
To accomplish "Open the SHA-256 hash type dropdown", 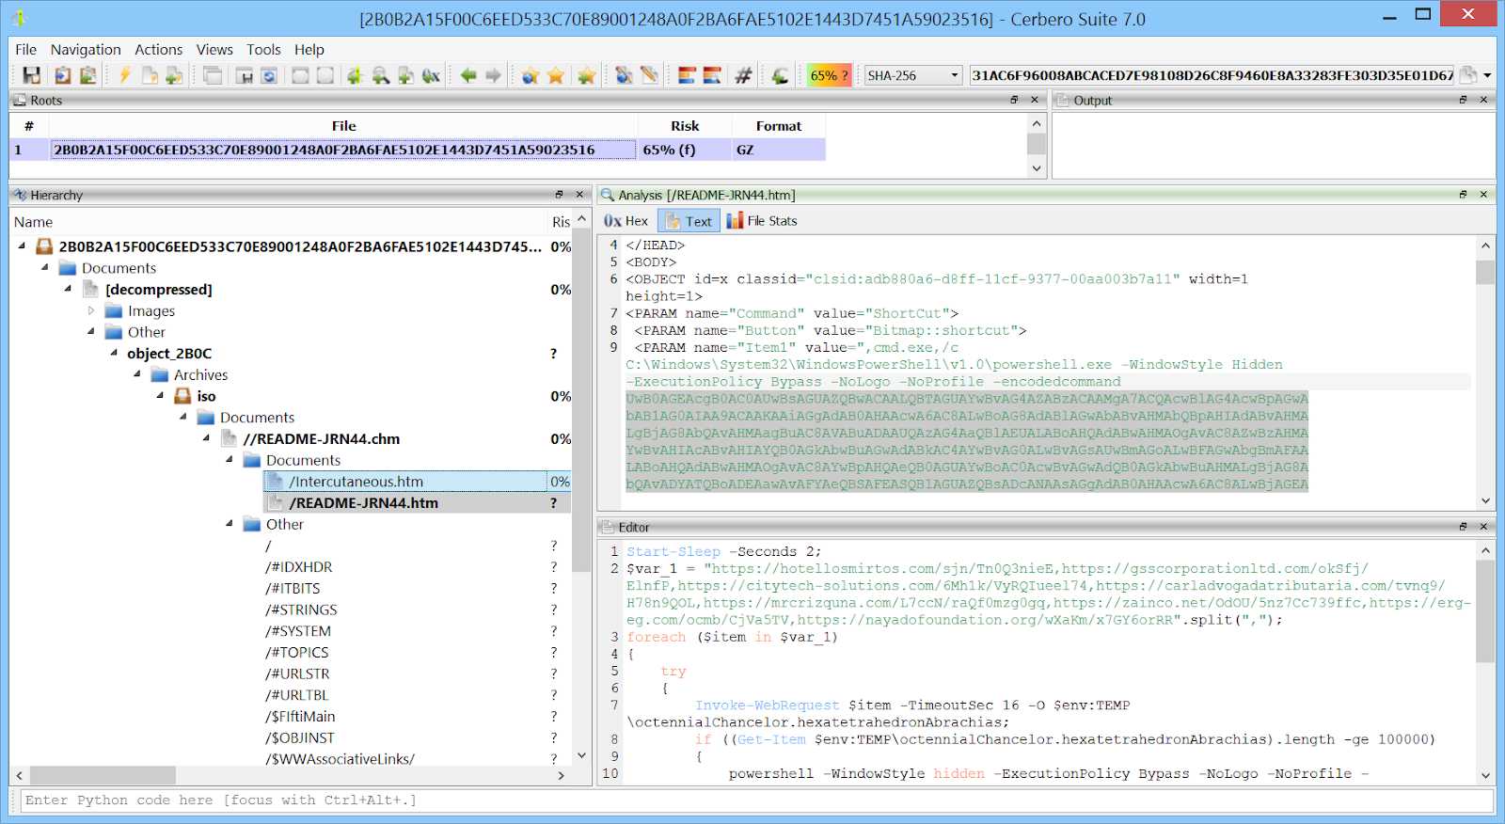I will pos(913,75).
